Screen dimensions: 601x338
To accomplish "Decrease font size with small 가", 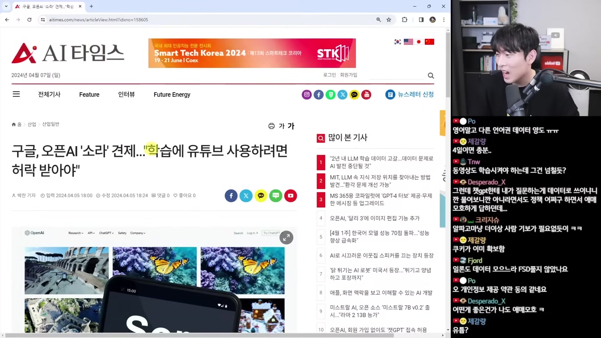I will click(x=281, y=126).
